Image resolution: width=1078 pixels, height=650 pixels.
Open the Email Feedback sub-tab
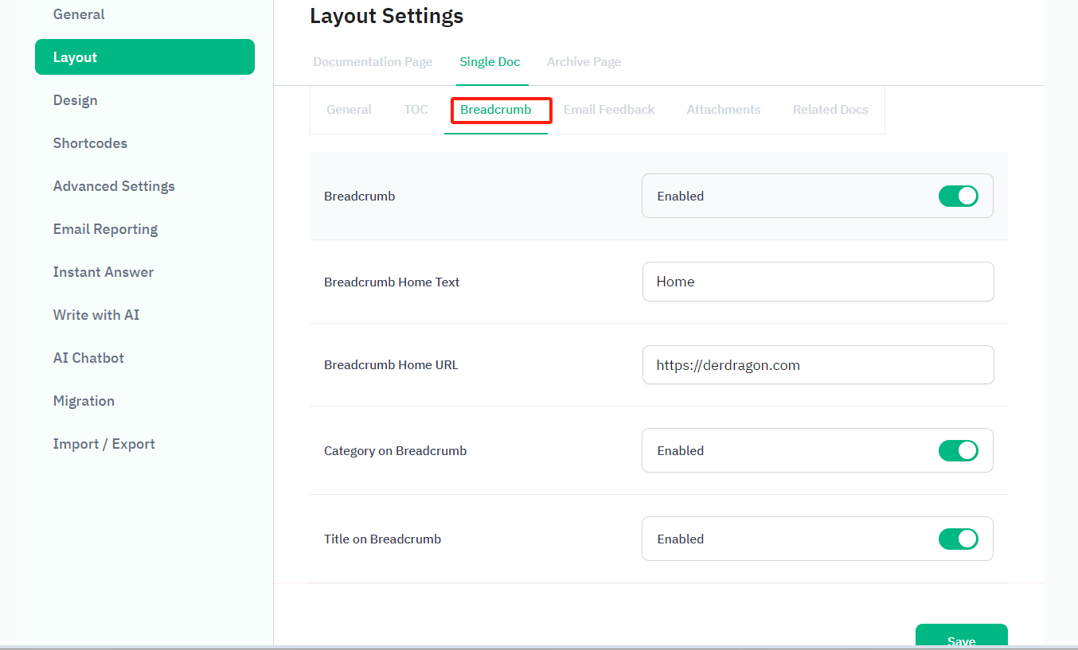(609, 110)
